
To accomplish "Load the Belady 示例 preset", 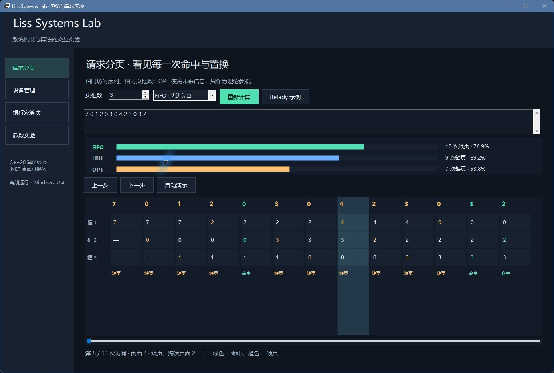I will point(285,97).
